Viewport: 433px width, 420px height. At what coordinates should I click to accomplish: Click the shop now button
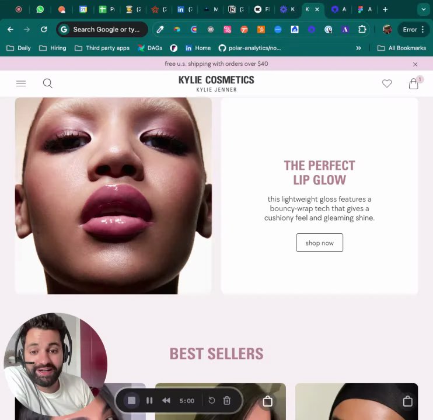tap(320, 243)
